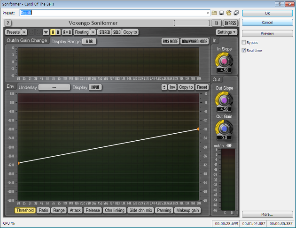Click A>B copy state button

coord(67,32)
